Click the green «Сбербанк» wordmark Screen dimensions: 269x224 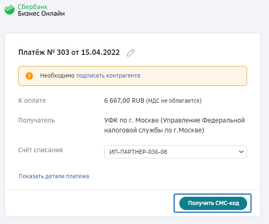pos(36,7)
